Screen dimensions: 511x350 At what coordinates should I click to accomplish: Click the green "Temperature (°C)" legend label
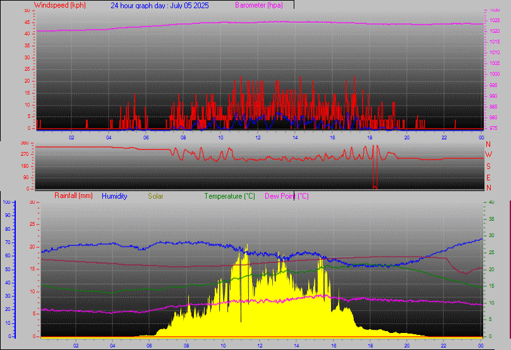(x=229, y=196)
